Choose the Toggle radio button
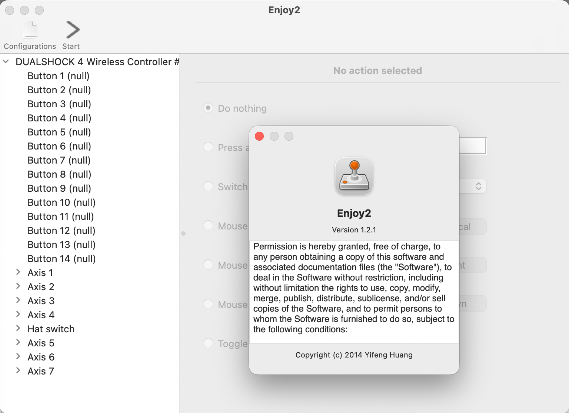Image resolution: width=569 pixels, height=413 pixels. point(208,343)
